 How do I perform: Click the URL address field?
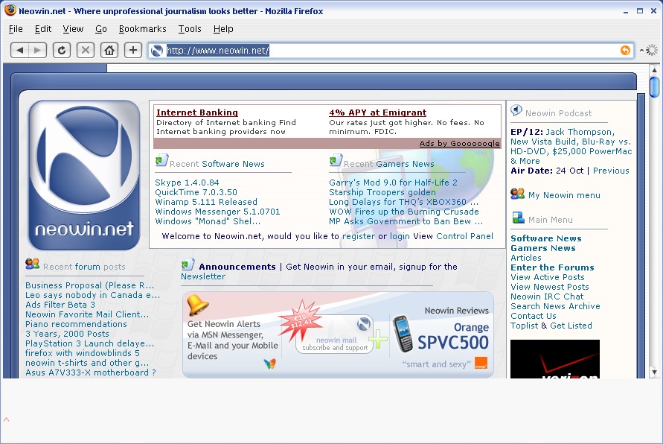pyautogui.click(x=391, y=51)
